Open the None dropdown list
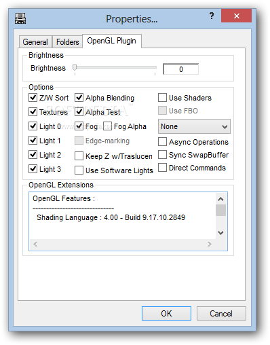Screen dimensions: 270x345 (194, 126)
